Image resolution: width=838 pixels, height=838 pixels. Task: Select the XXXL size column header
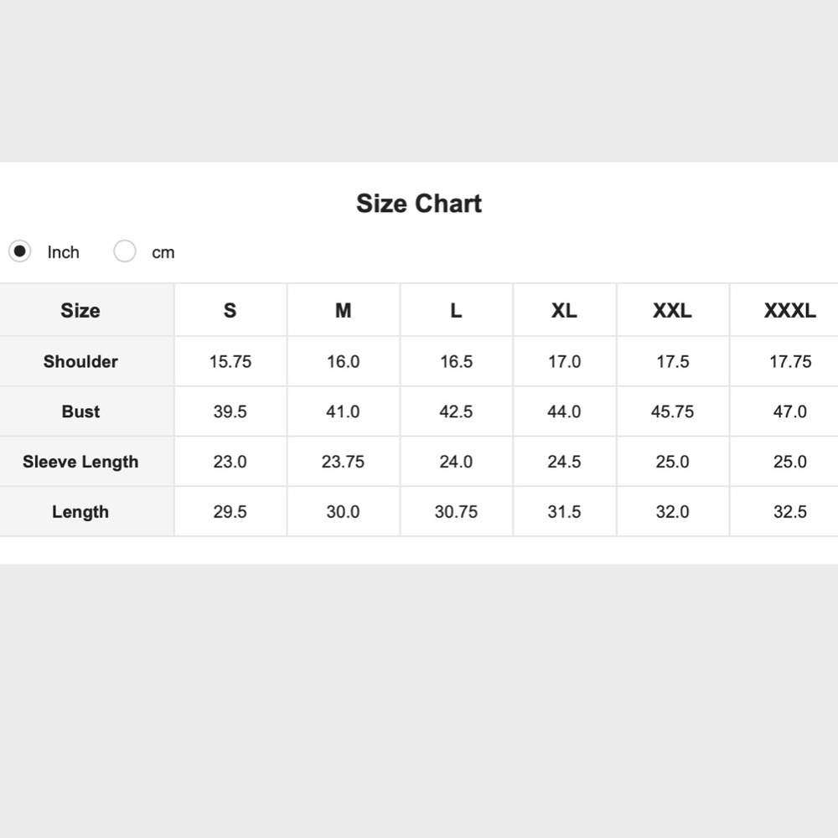789,311
